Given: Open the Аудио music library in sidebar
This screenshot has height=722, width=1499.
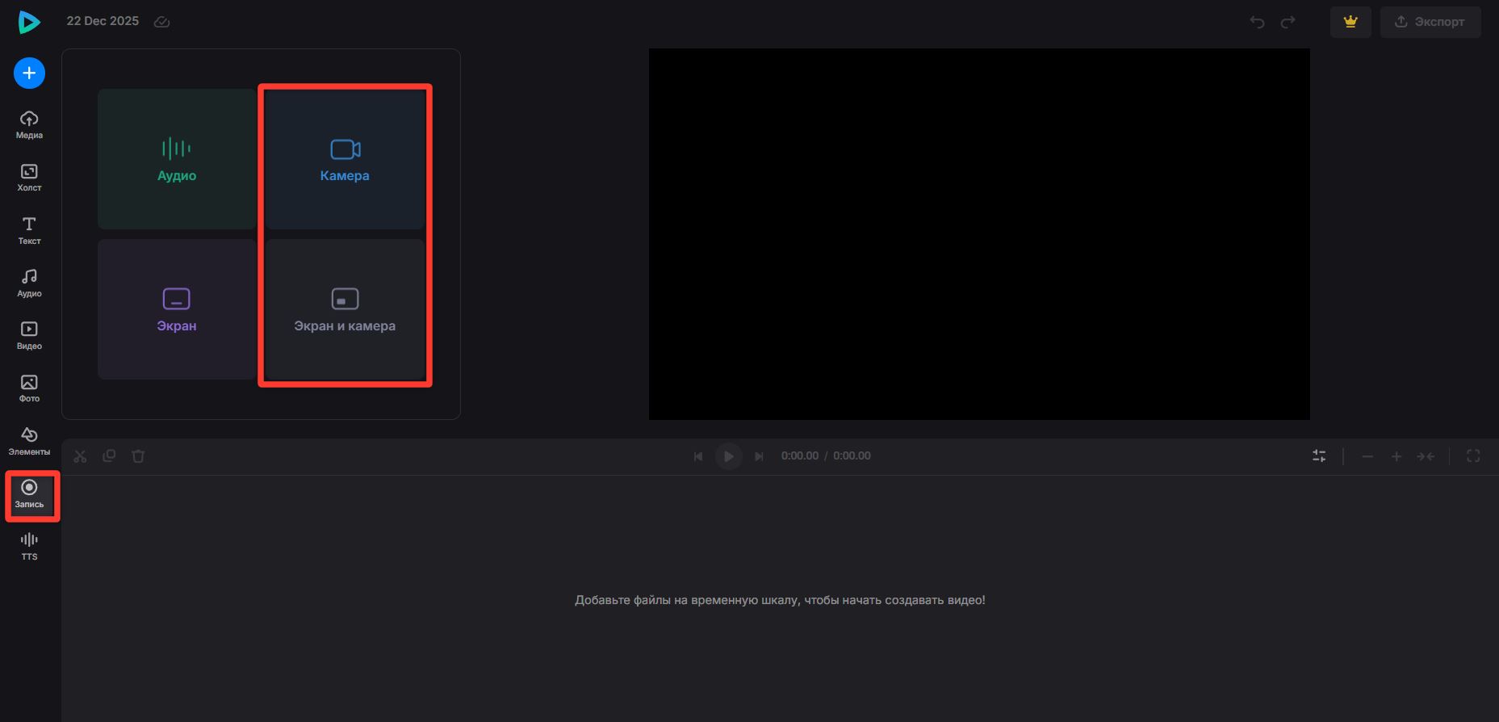Looking at the screenshot, I should pyautogui.click(x=29, y=283).
